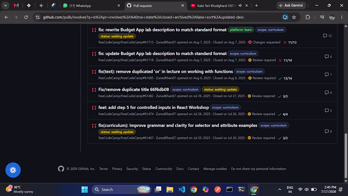Click Changes requested on PR #61715

pos(264,42)
